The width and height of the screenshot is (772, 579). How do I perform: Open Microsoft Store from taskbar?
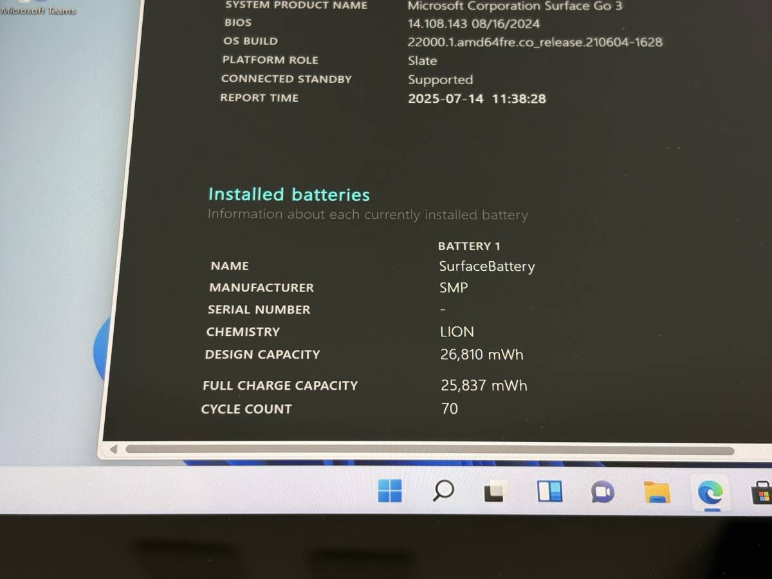pyautogui.click(x=762, y=494)
